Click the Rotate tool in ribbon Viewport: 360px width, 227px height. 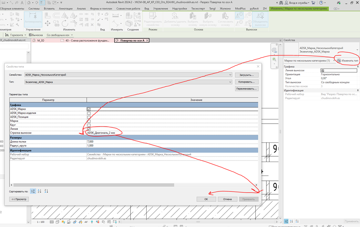click(65, 23)
